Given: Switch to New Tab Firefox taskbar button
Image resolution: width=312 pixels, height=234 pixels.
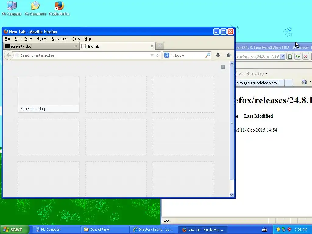Looking at the screenshot, I should pyautogui.click(x=203, y=229).
